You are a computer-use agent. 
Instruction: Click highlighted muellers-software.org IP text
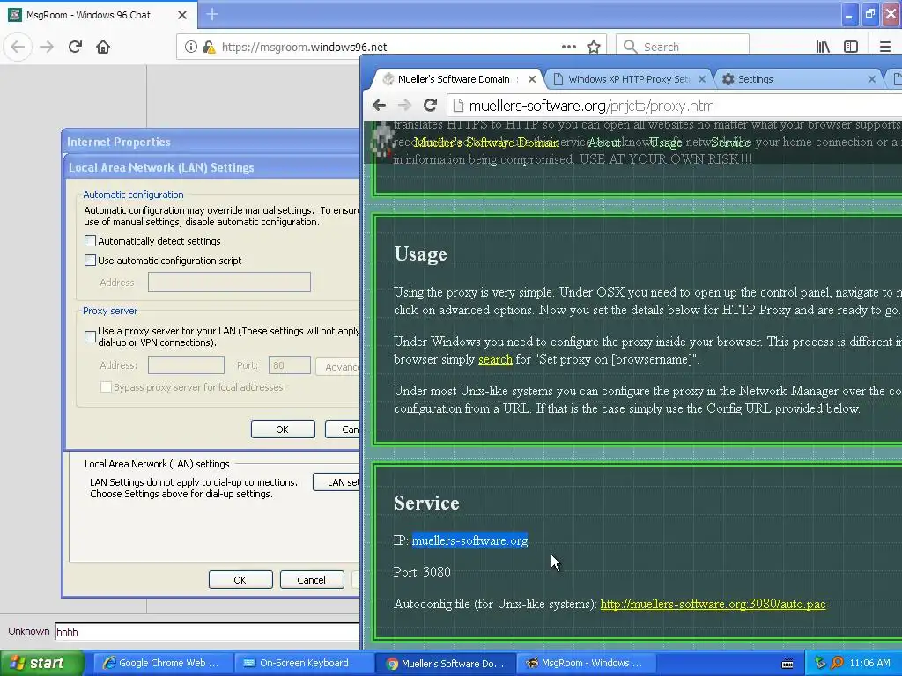tap(469, 541)
